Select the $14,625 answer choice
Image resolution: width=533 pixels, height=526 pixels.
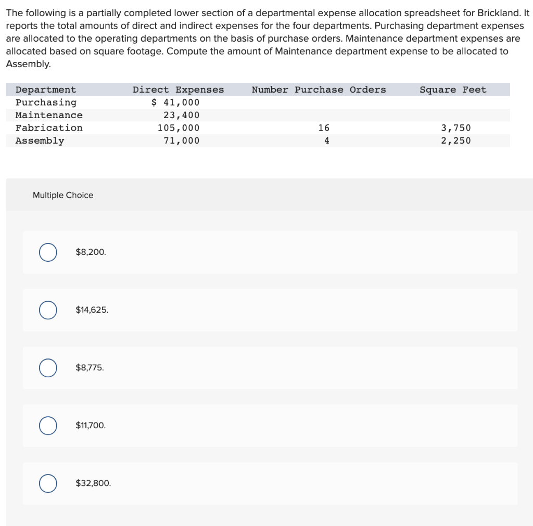tap(47, 310)
